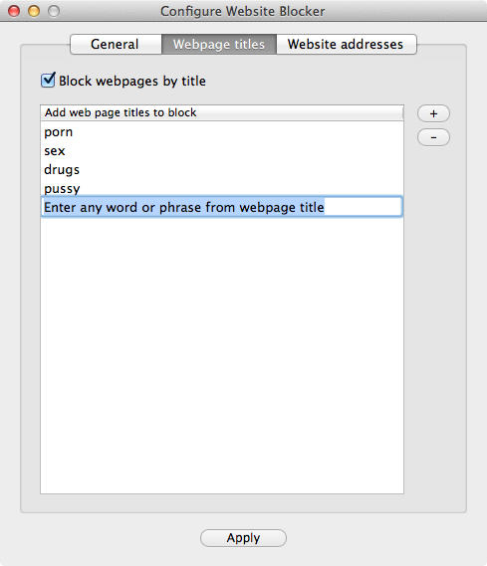The height and width of the screenshot is (566, 487).
Task: Close the Configure Website Blocker window
Action: (14, 11)
